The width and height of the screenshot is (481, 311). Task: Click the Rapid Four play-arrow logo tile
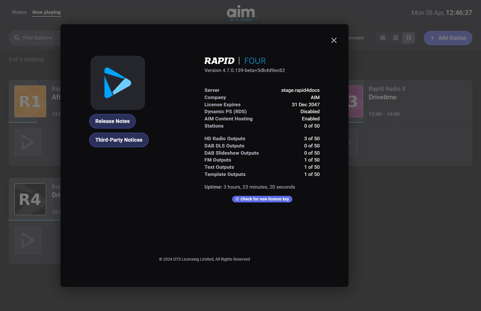[x=118, y=83]
